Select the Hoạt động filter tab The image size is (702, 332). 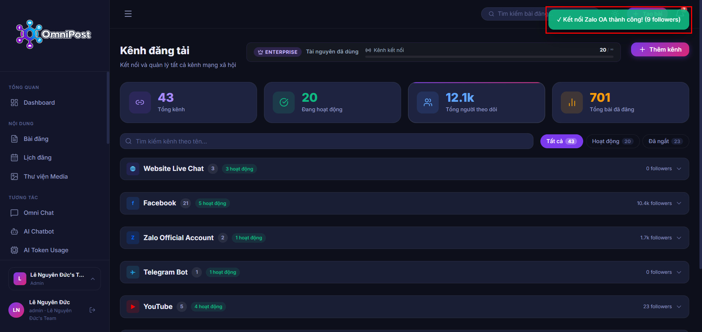tap(612, 141)
